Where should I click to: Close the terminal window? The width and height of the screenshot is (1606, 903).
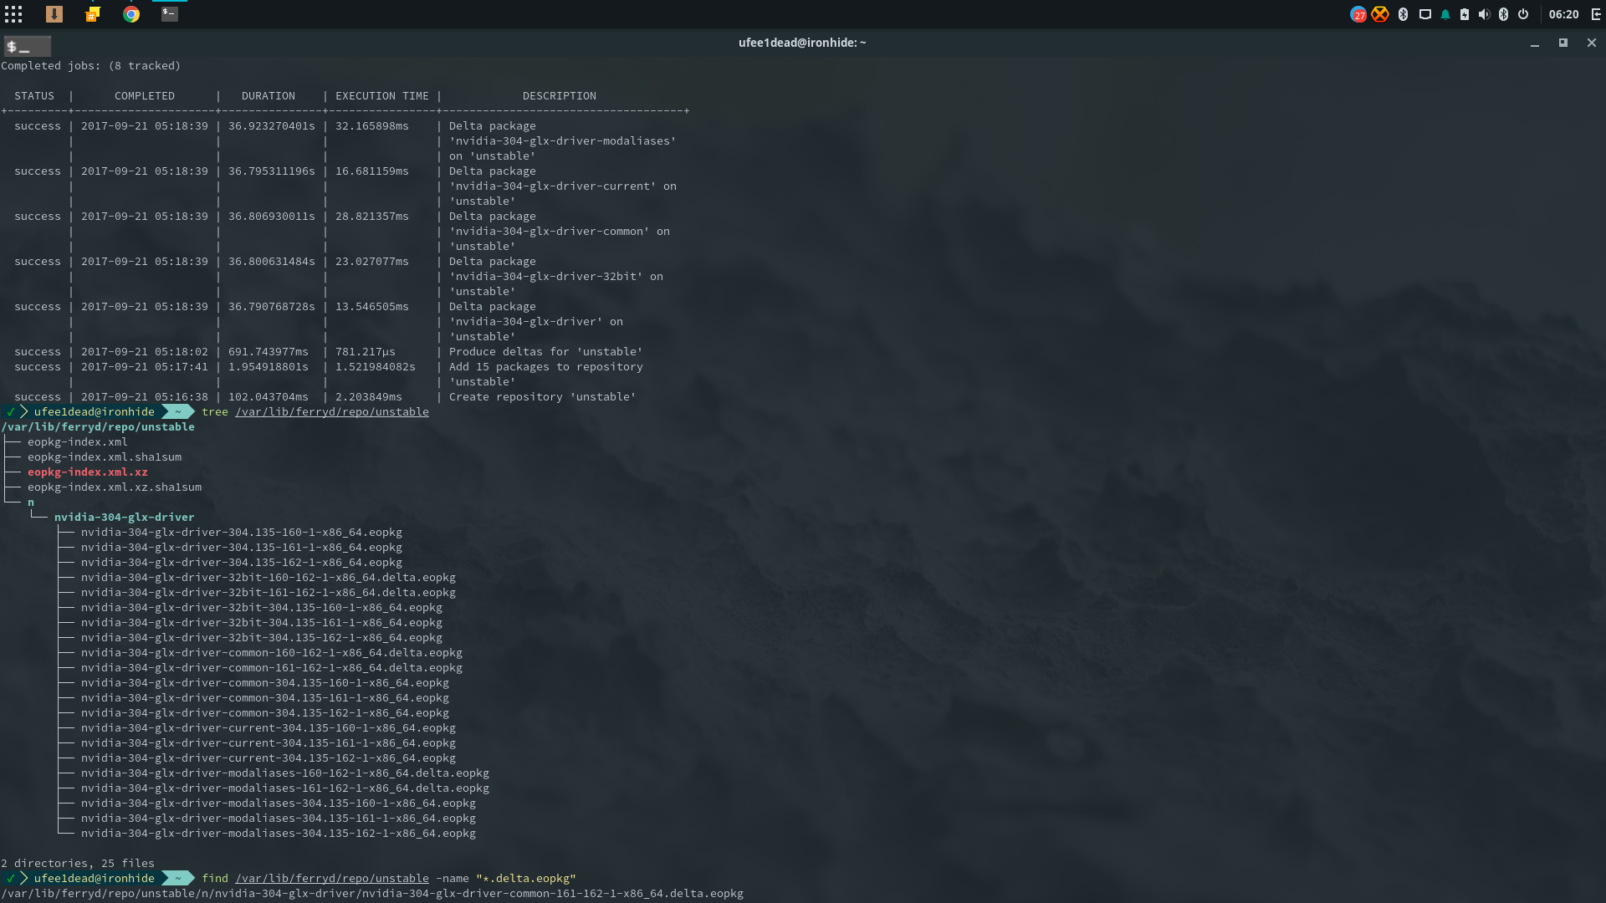[x=1592, y=43]
